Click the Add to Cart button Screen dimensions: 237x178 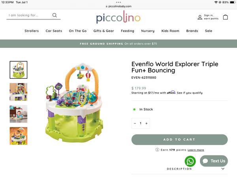coord(179,140)
